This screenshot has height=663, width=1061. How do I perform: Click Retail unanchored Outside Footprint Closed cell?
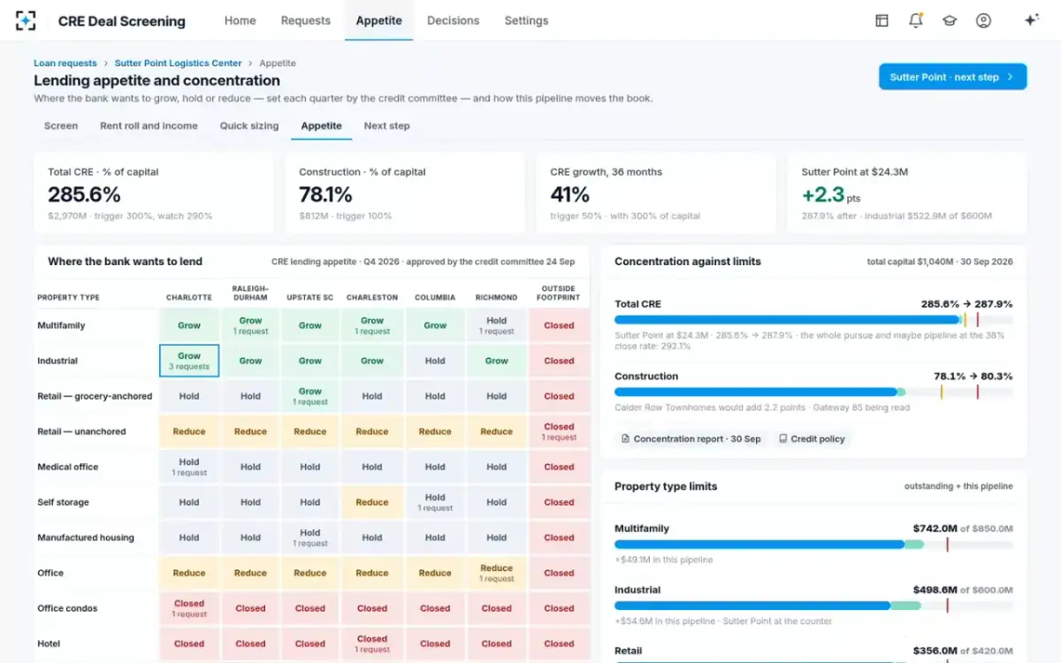point(559,431)
